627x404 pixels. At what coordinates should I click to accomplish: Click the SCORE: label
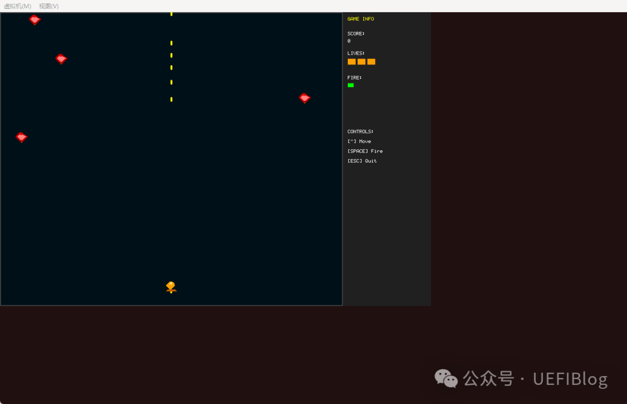[356, 34]
